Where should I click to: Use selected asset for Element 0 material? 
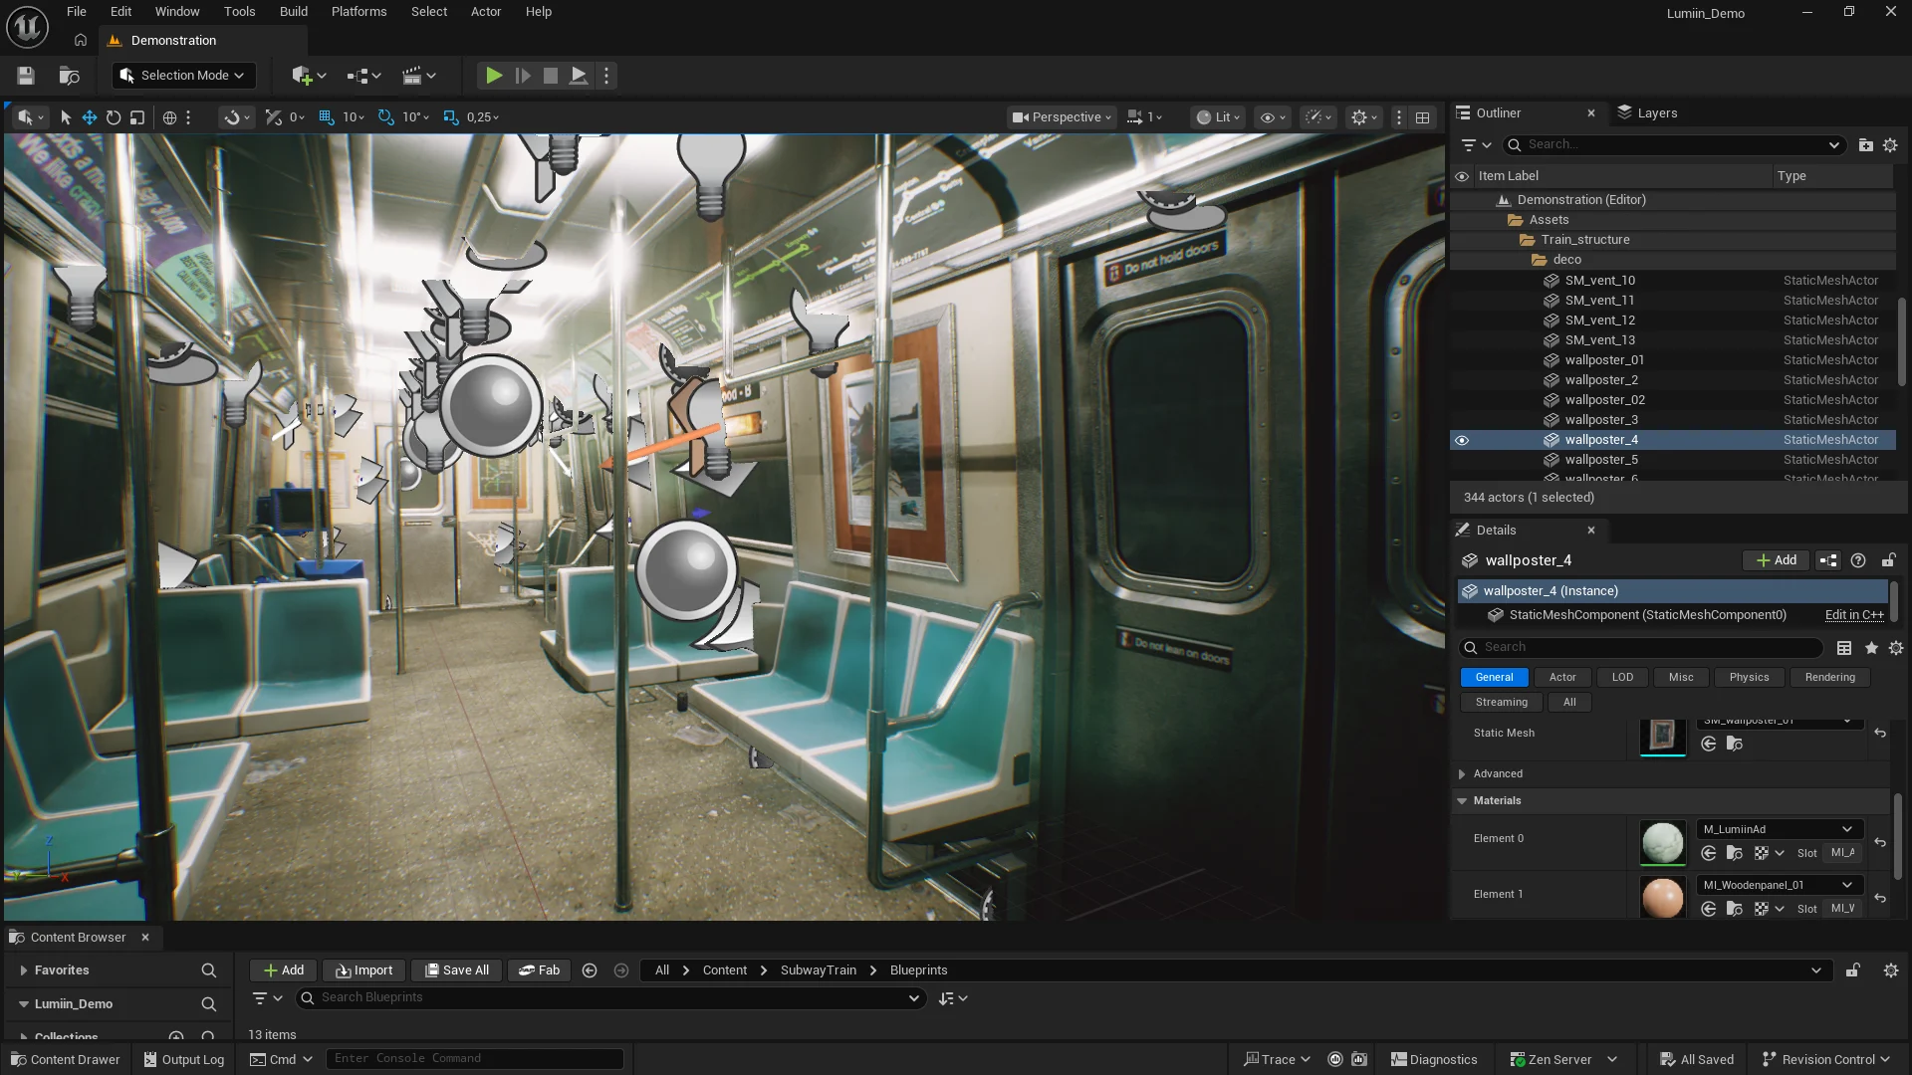(x=1709, y=853)
